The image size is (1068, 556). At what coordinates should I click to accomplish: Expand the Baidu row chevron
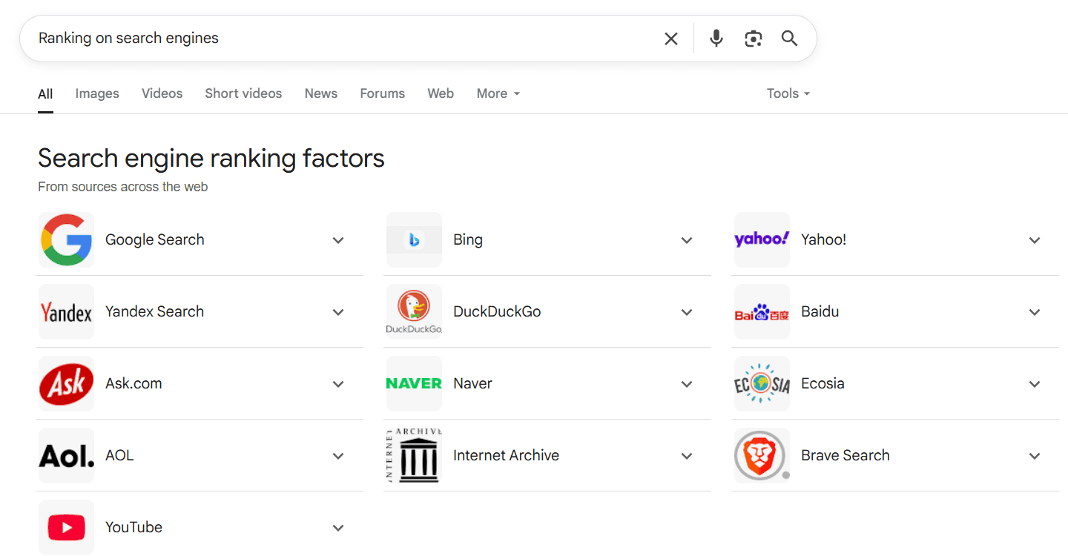point(1035,312)
